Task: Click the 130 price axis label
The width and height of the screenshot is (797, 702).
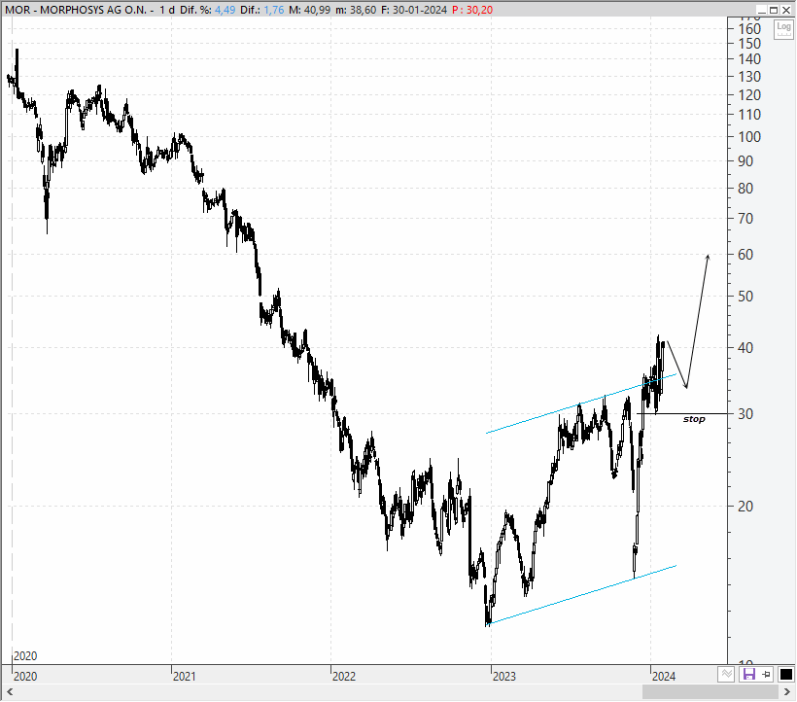Action: [x=749, y=77]
